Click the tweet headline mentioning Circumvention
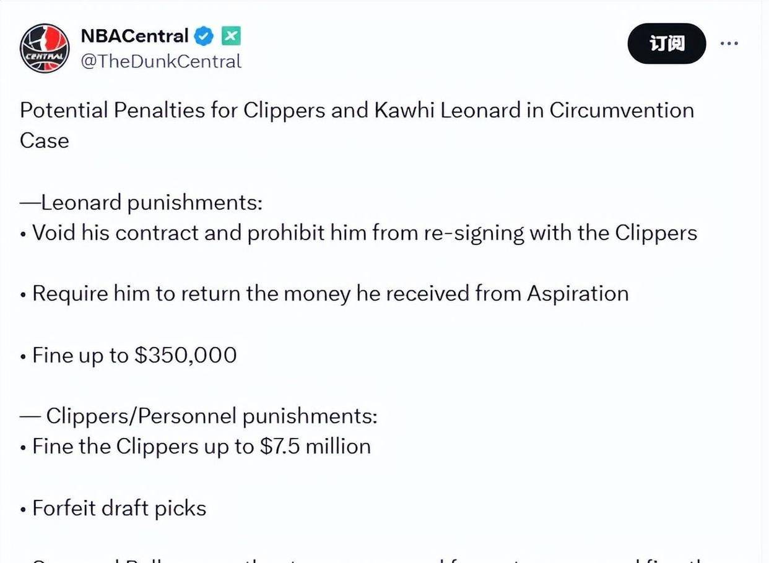 (x=357, y=125)
